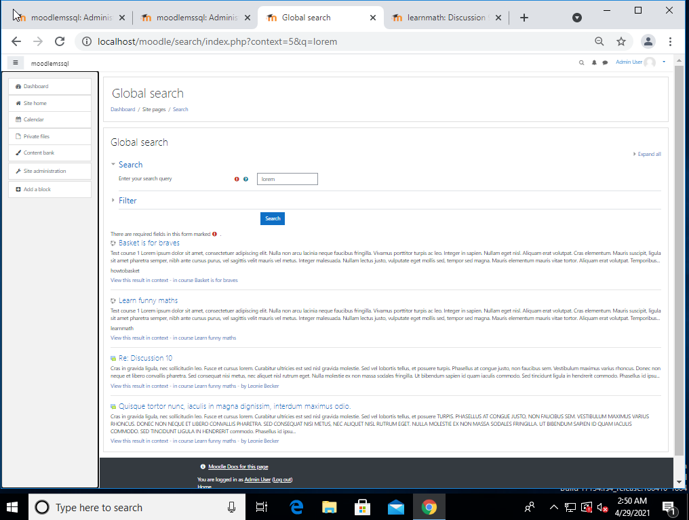This screenshot has height=520, width=689.
Task: Open the Learn funny maths result
Action: (x=148, y=300)
